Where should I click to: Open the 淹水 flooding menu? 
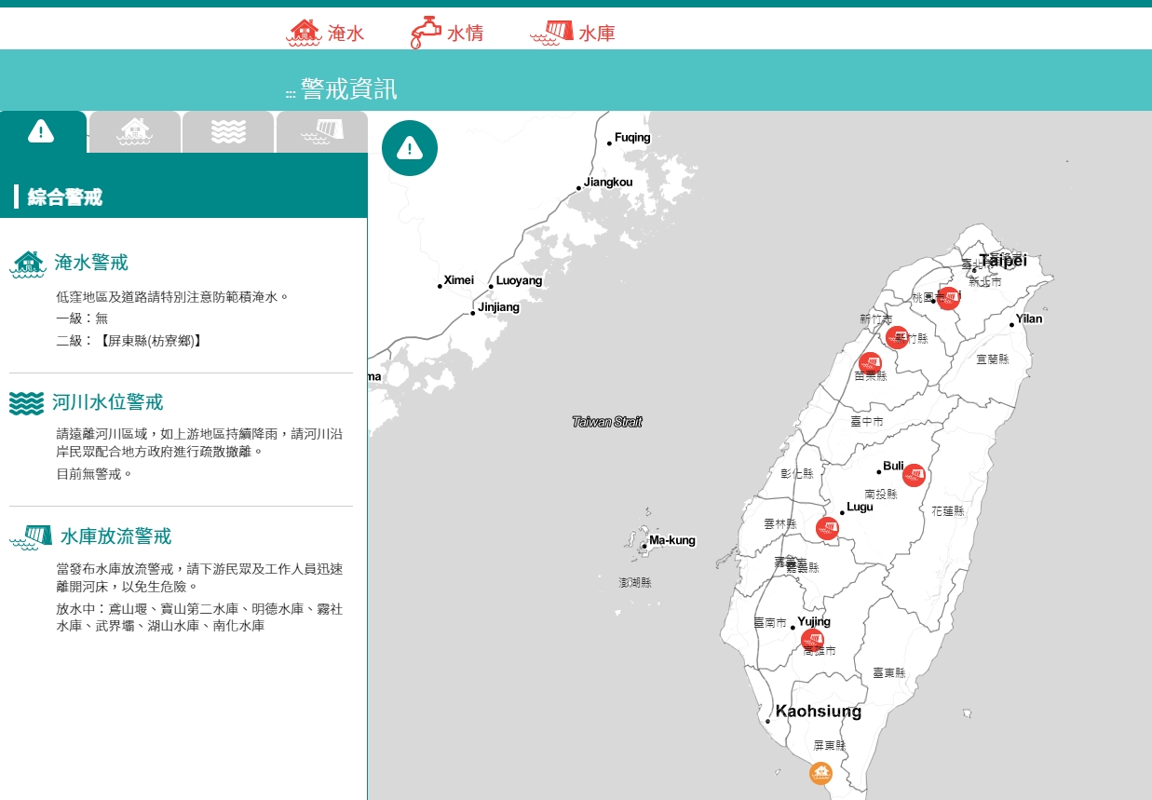click(325, 33)
